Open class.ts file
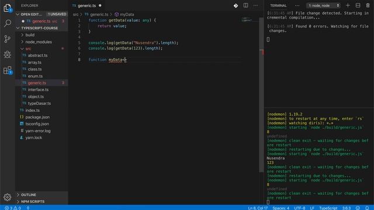374x210 pixels. [34, 69]
